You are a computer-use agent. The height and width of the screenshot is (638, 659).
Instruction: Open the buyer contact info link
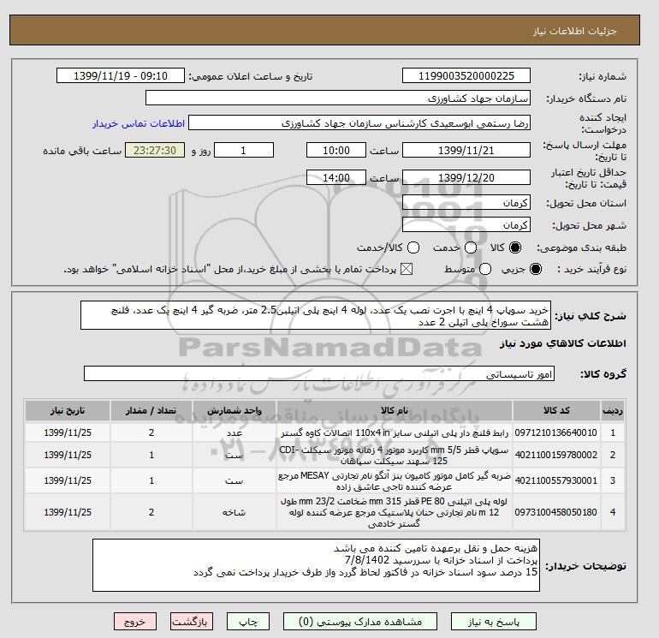(x=139, y=123)
